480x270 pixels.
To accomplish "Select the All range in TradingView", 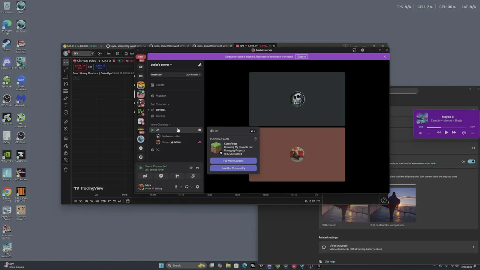I will (120, 201).
